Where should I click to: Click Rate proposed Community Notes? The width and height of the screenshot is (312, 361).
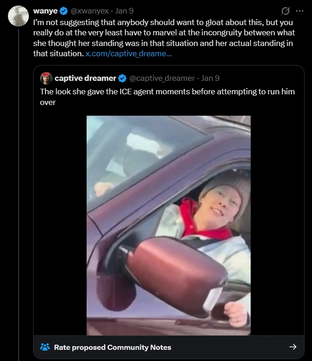tap(112, 347)
